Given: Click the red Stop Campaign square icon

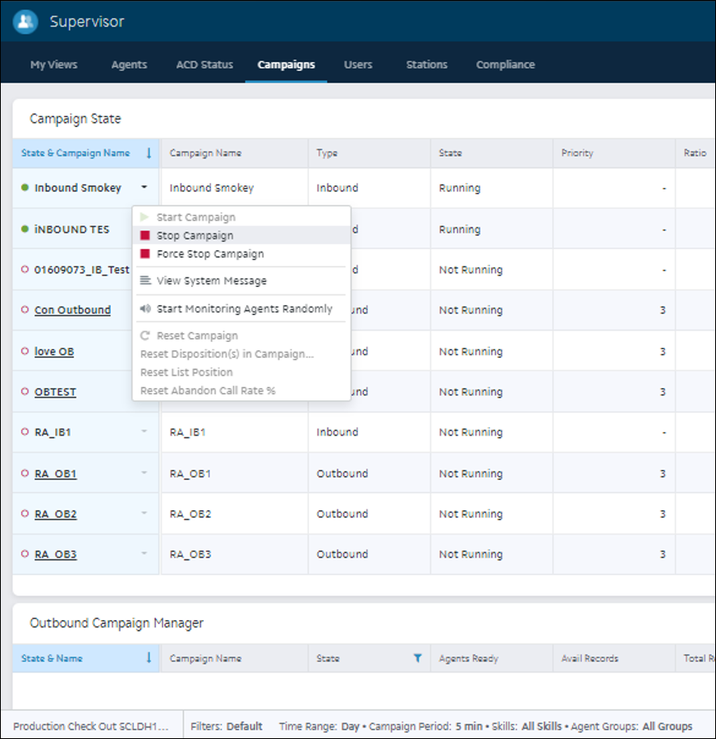Looking at the screenshot, I should pyautogui.click(x=145, y=235).
